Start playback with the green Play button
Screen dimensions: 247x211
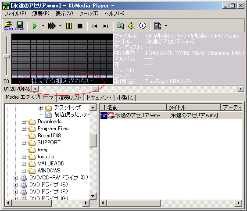(35, 26)
